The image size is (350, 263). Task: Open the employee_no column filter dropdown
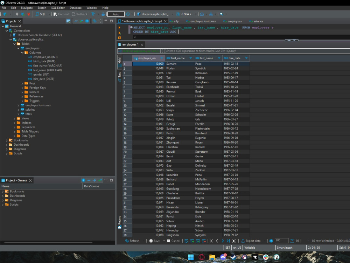[x=162, y=58]
